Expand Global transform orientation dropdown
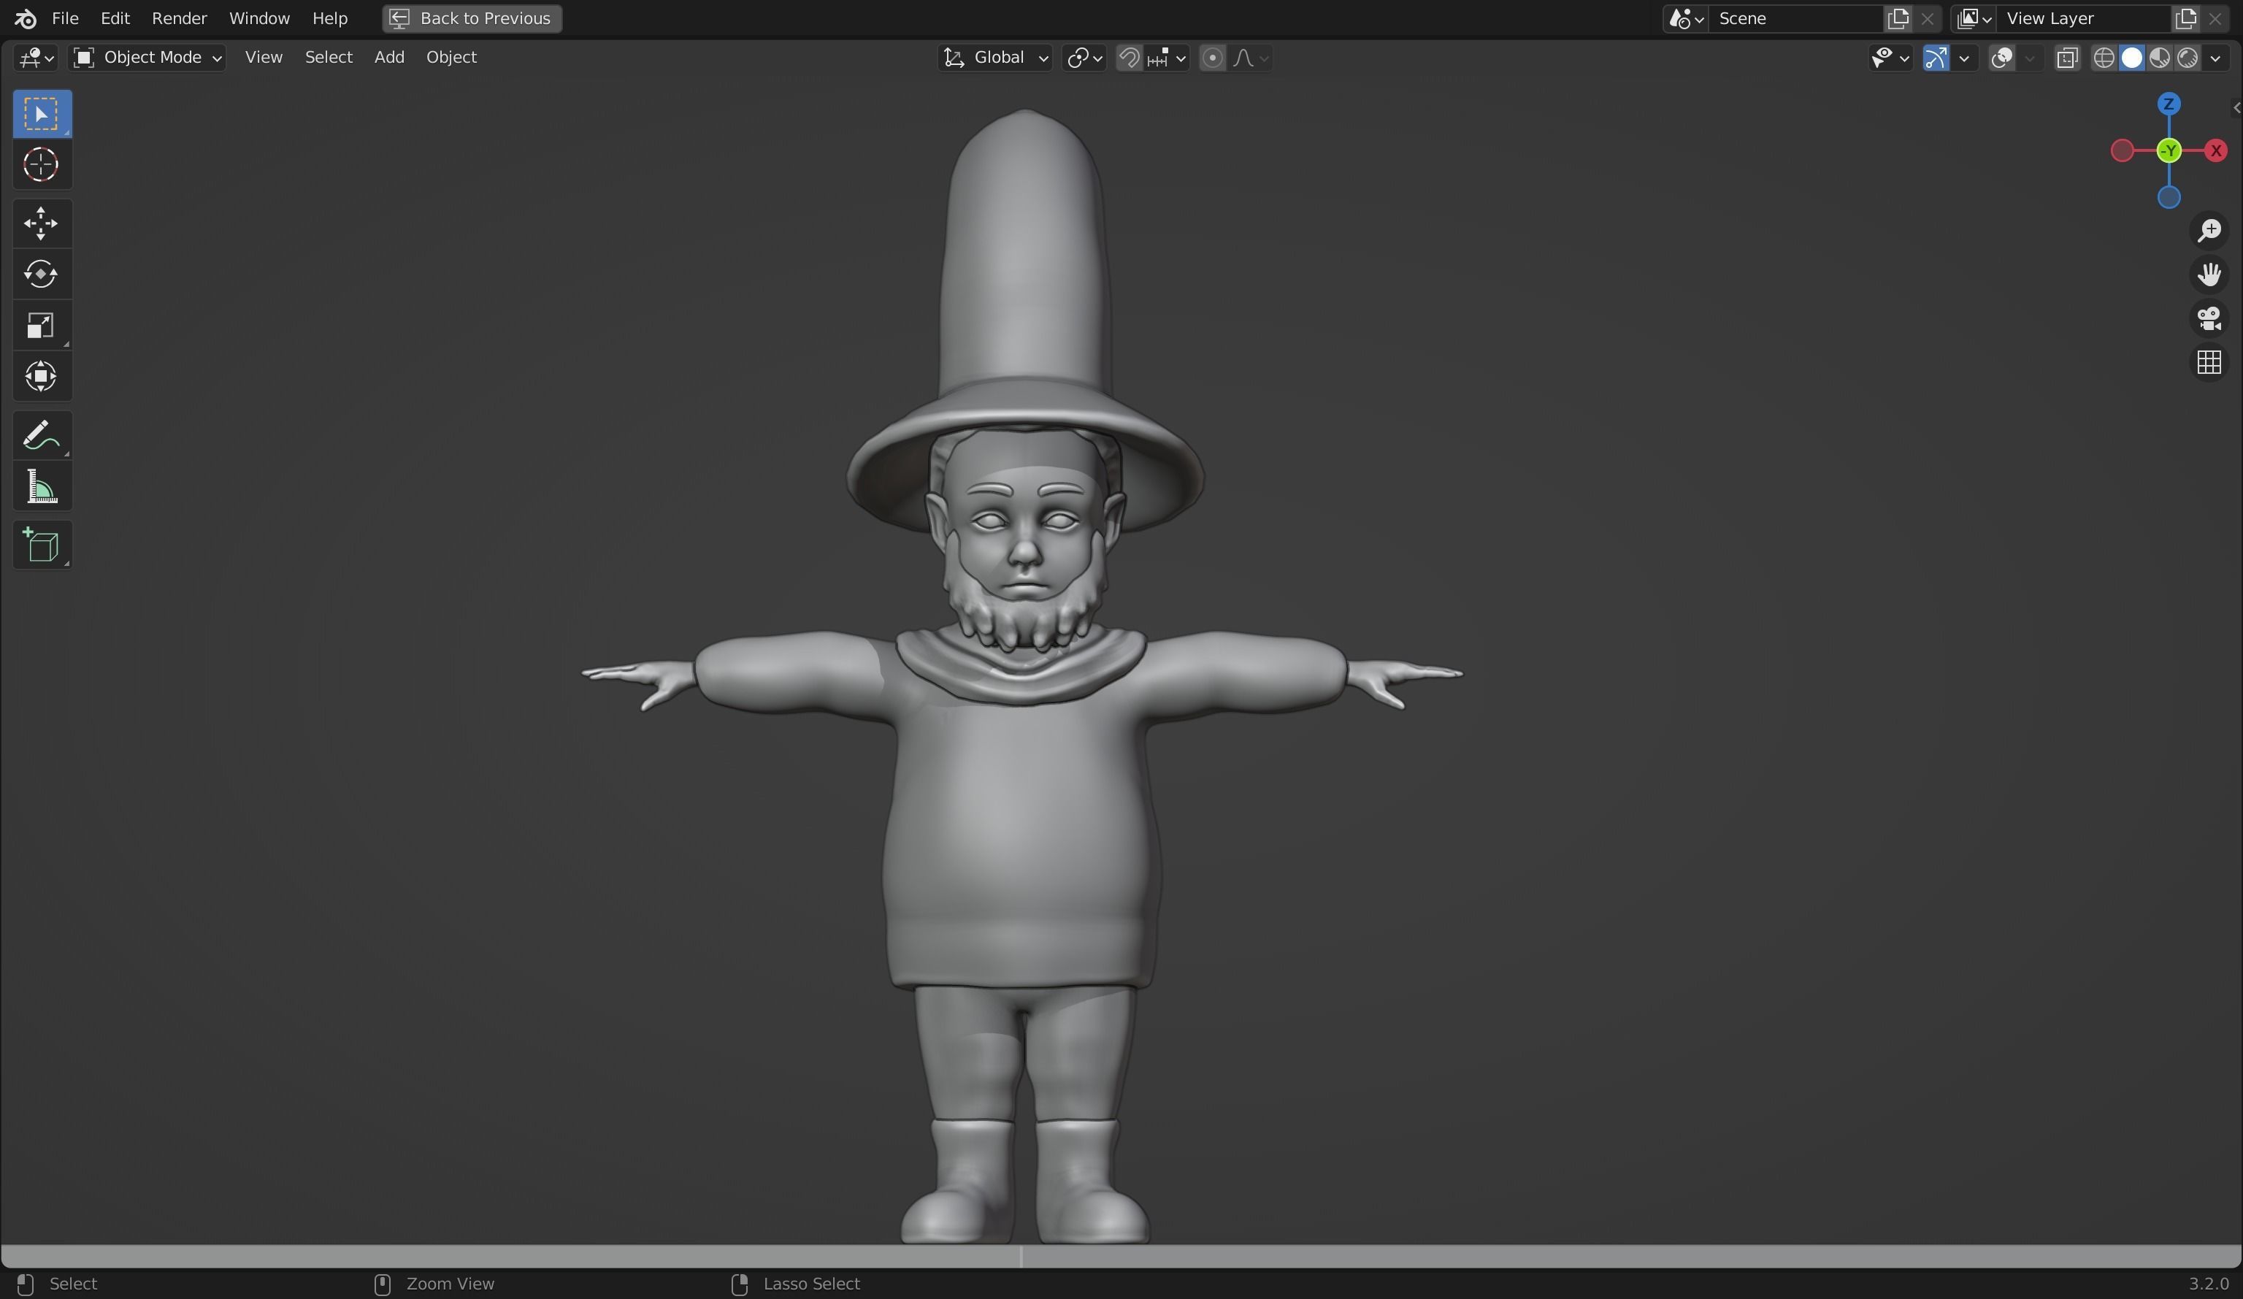This screenshot has height=1299, width=2243. pos(996,58)
